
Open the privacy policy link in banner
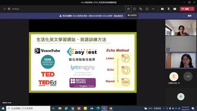[118, 16]
